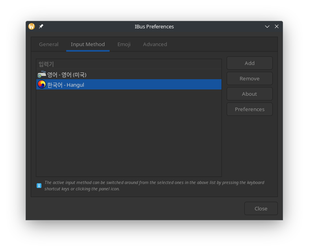Screen dimensions: 309x251
Task: Open About for selected input method
Action: [249, 94]
